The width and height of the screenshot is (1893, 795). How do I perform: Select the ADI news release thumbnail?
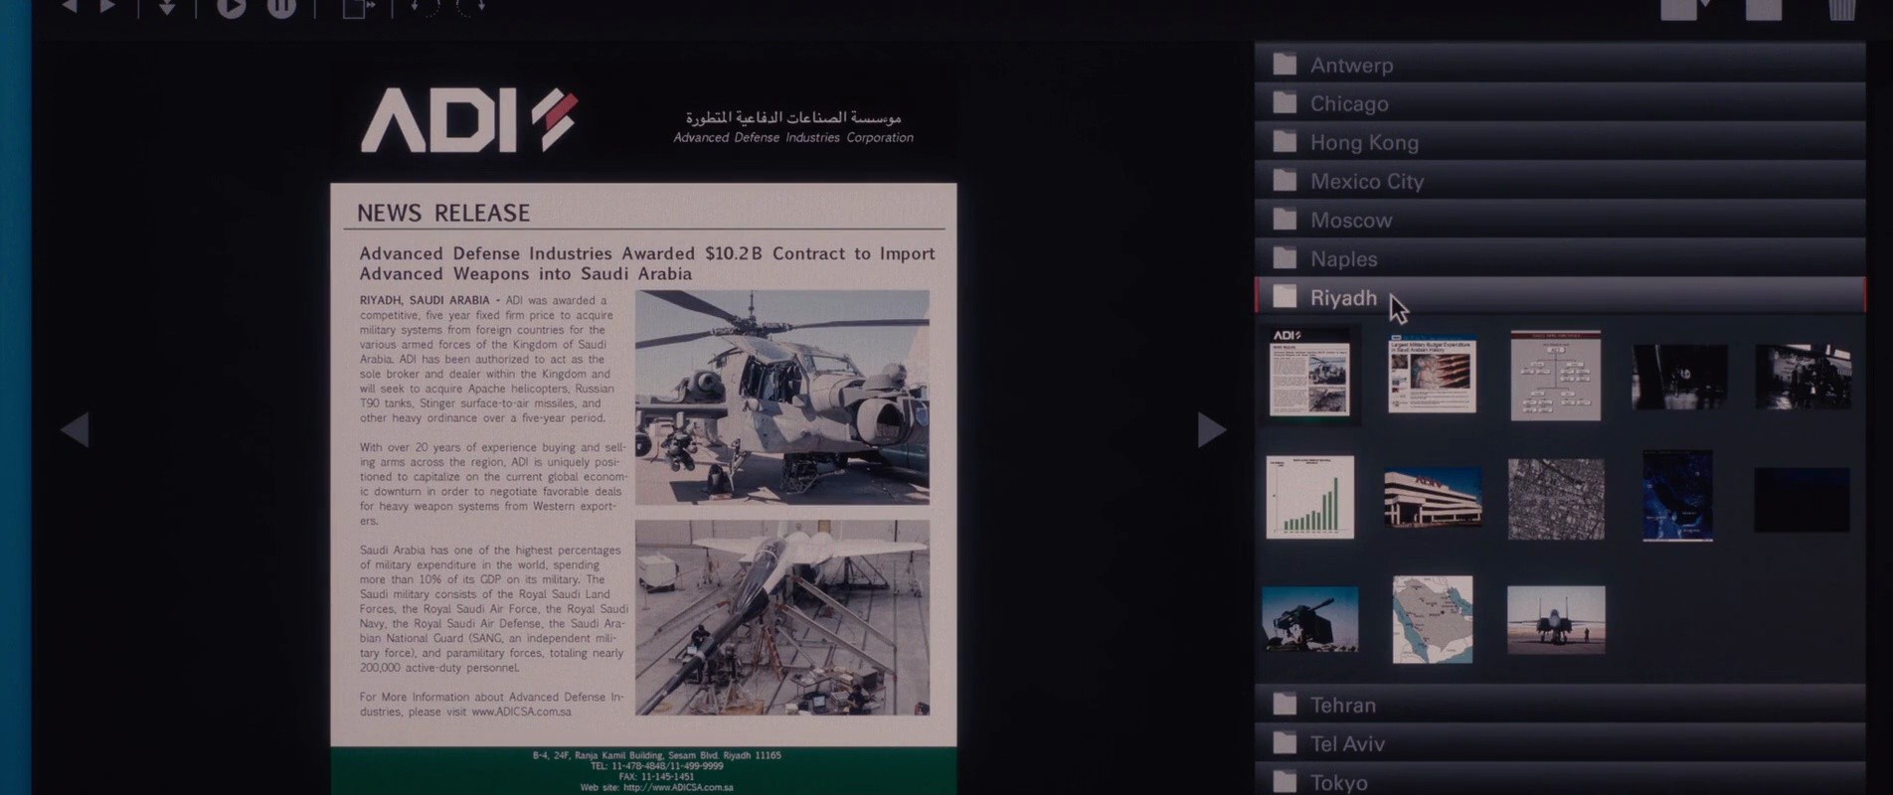click(1309, 375)
